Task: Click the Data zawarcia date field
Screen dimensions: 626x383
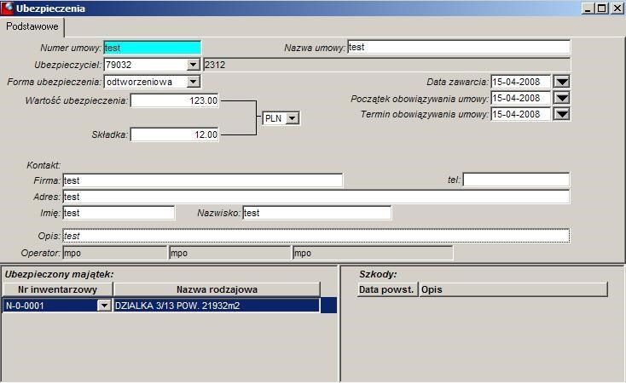Action: [x=520, y=82]
